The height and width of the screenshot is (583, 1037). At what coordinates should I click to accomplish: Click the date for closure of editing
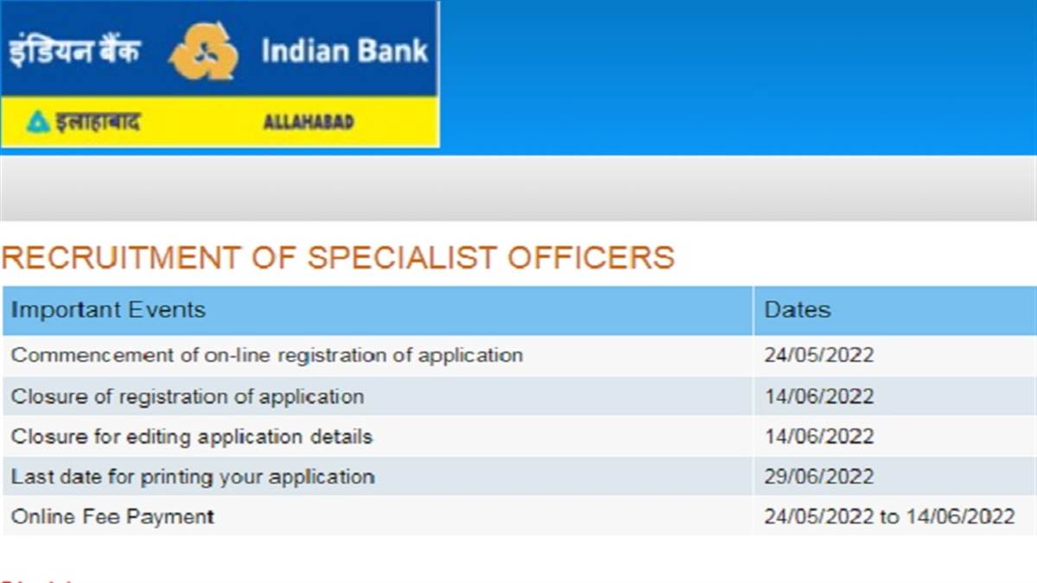tap(818, 437)
